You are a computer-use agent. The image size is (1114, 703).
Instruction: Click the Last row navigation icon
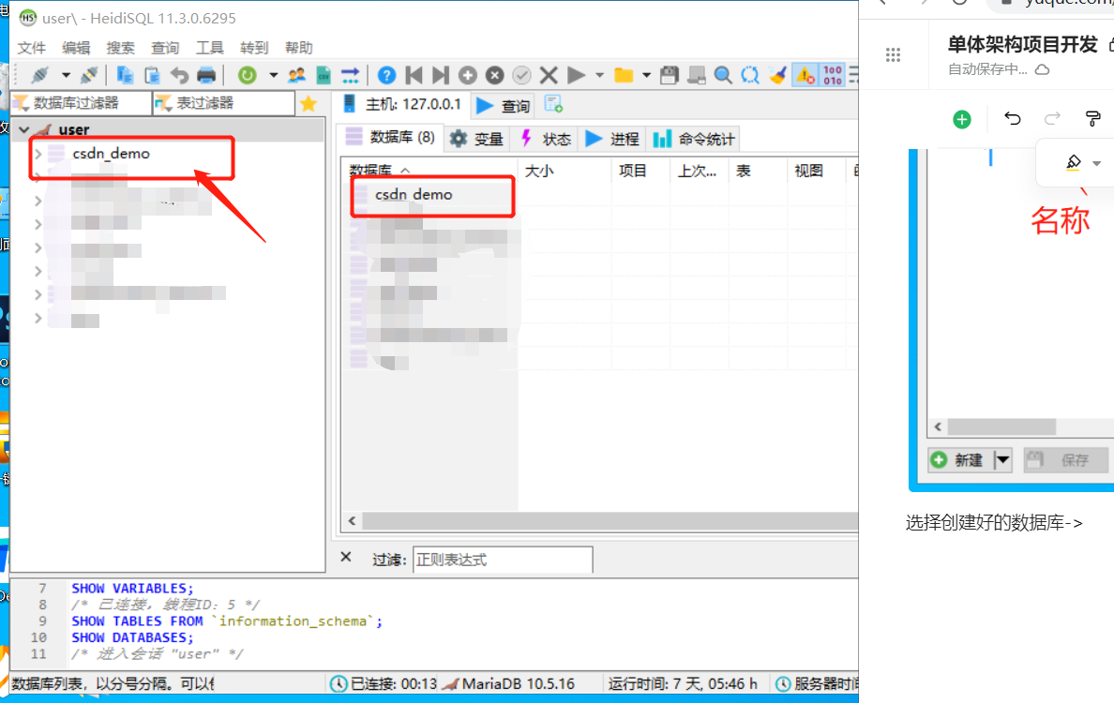pyautogui.click(x=441, y=75)
